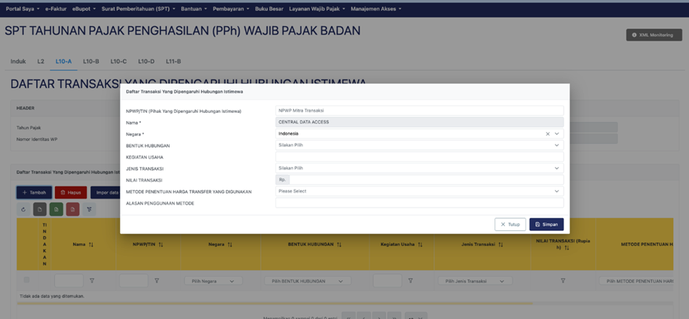Click the Tambah add button
This screenshot has width=689, height=319.
coord(34,193)
